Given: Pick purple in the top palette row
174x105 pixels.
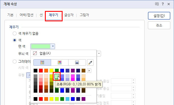Looking at the screenshot, I should point(73,70).
